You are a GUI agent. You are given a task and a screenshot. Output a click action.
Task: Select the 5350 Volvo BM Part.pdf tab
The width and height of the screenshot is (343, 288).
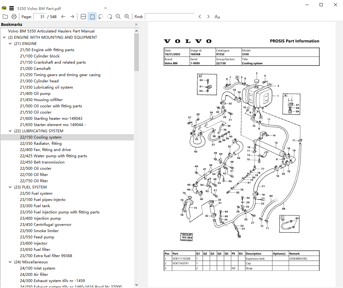pyautogui.click(x=39, y=8)
